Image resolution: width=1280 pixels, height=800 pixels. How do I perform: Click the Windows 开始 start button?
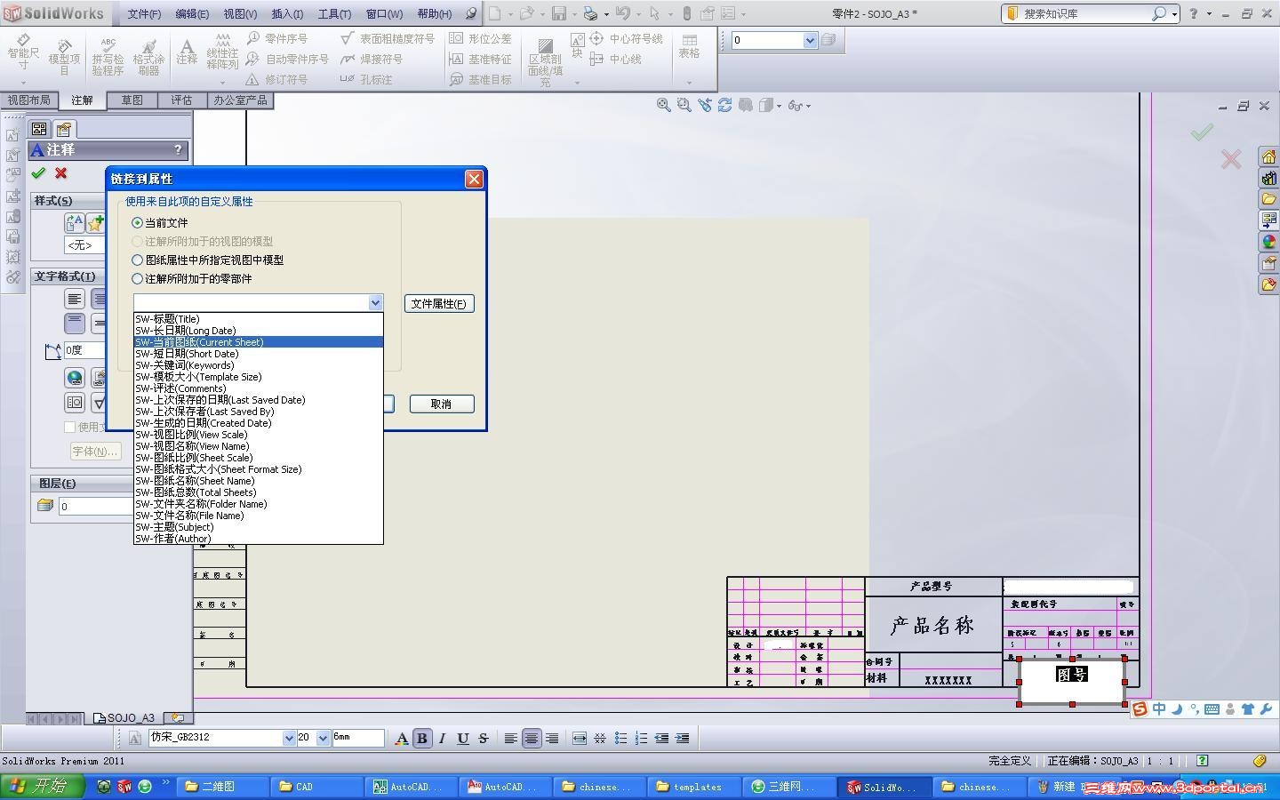click(x=43, y=787)
